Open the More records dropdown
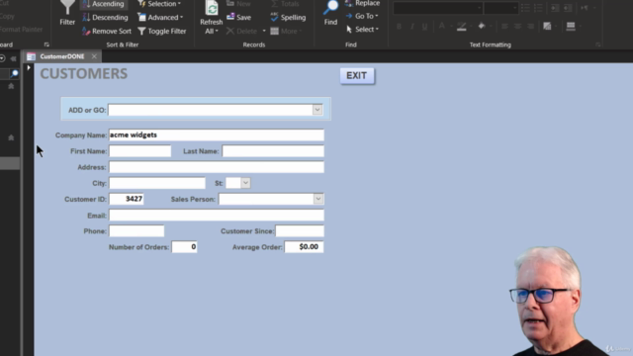Image resolution: width=633 pixels, height=356 pixels. click(x=286, y=31)
